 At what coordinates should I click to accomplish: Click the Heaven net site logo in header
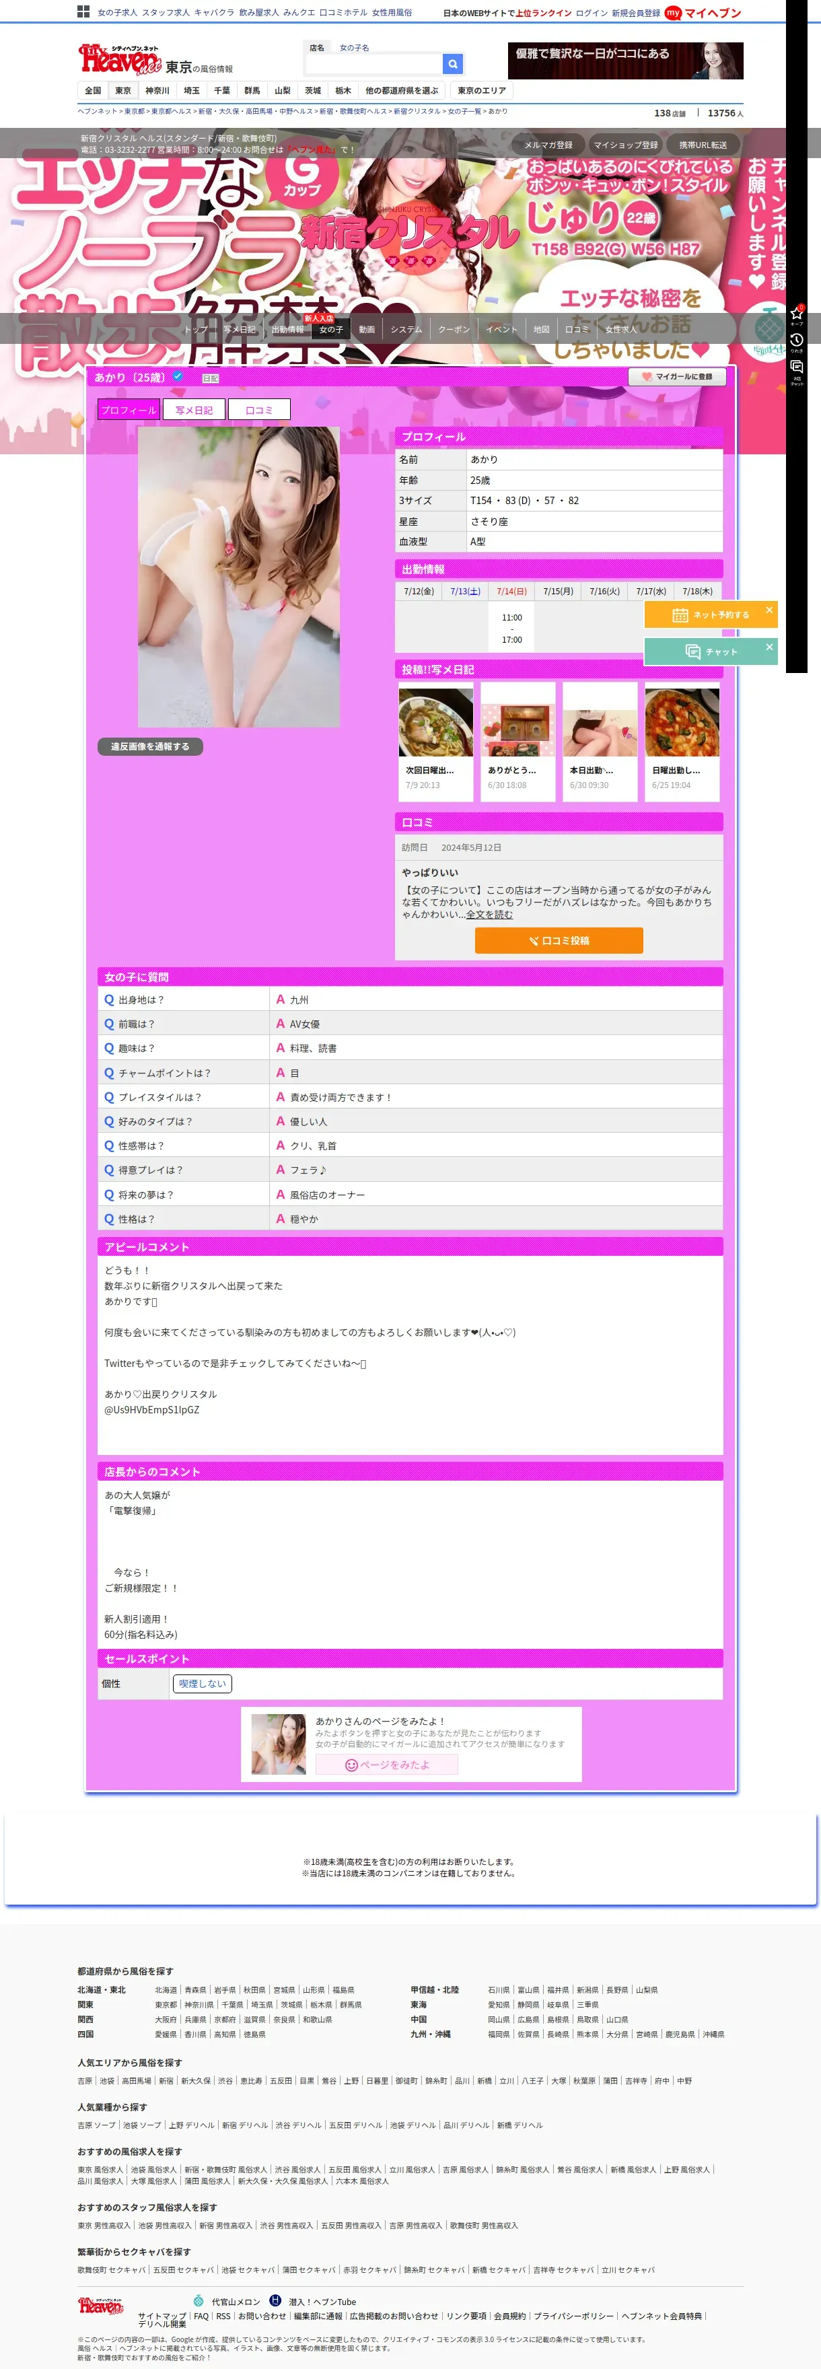click(120, 60)
